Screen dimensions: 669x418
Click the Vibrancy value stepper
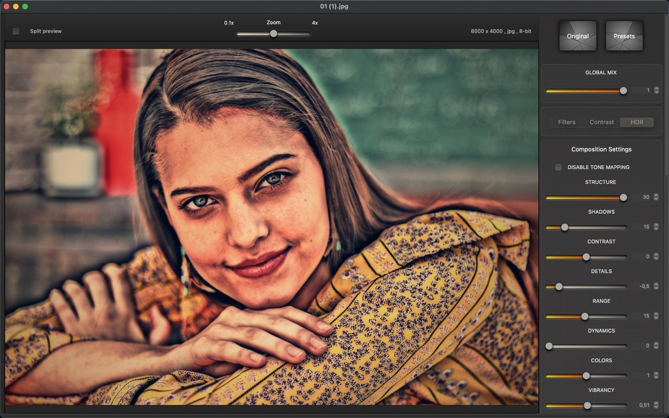click(x=656, y=405)
